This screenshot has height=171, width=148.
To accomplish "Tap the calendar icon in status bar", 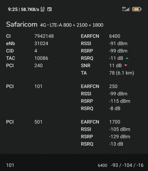I will (x=49, y=9).
